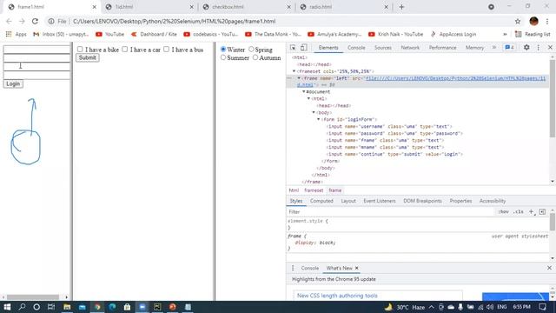This screenshot has width=556, height=313.
Task: Open the DevTools customize three-dot menu
Action: point(539,48)
